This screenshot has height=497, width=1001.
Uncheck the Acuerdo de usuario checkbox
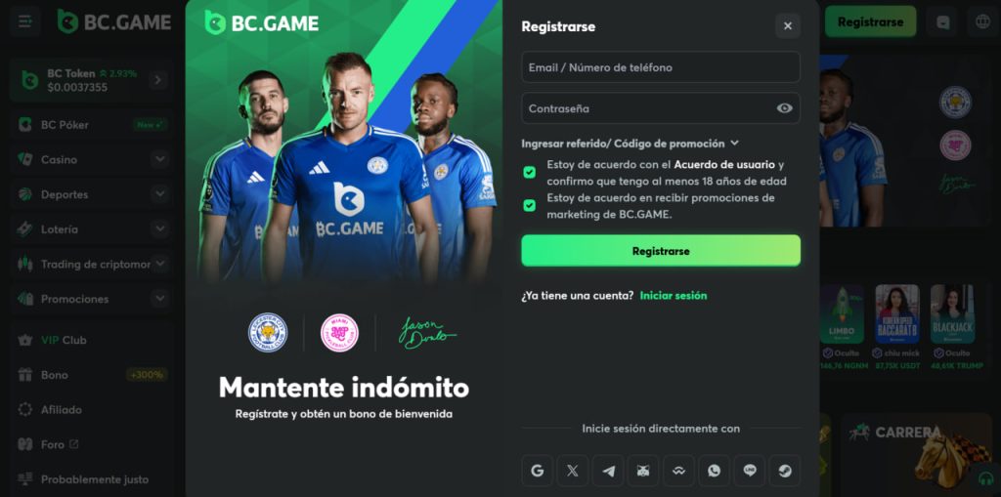click(529, 172)
